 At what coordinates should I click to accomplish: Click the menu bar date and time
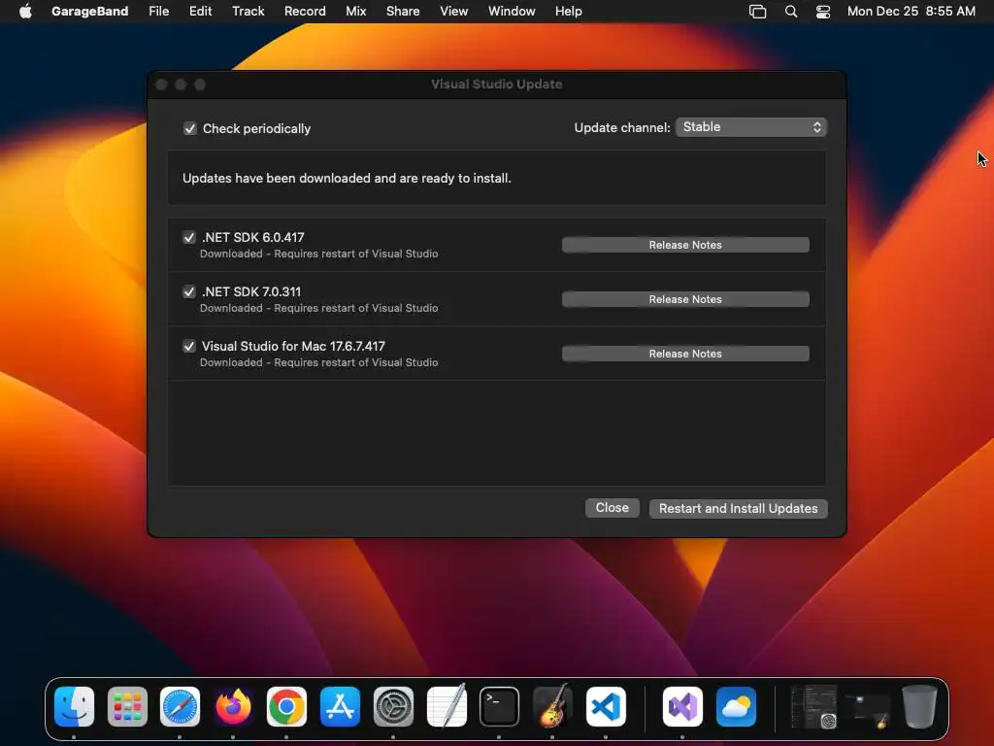(x=911, y=12)
